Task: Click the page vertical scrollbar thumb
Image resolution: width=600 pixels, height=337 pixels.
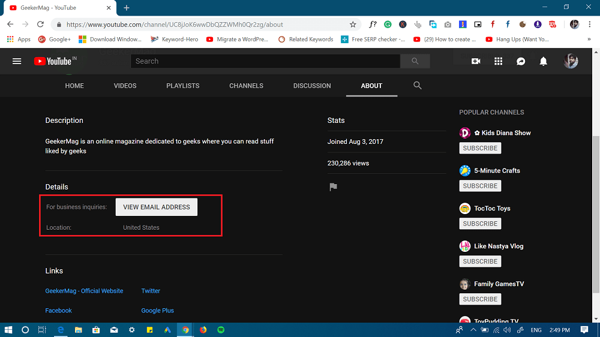Action: pyautogui.click(x=596, y=214)
